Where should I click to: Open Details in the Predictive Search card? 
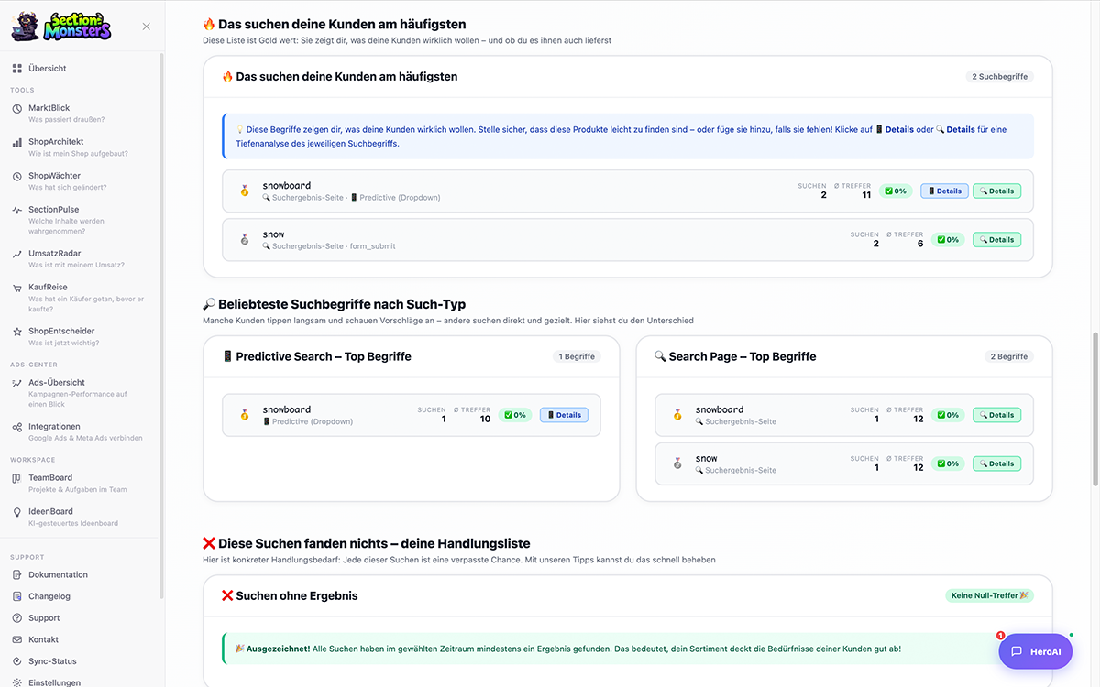pos(564,415)
